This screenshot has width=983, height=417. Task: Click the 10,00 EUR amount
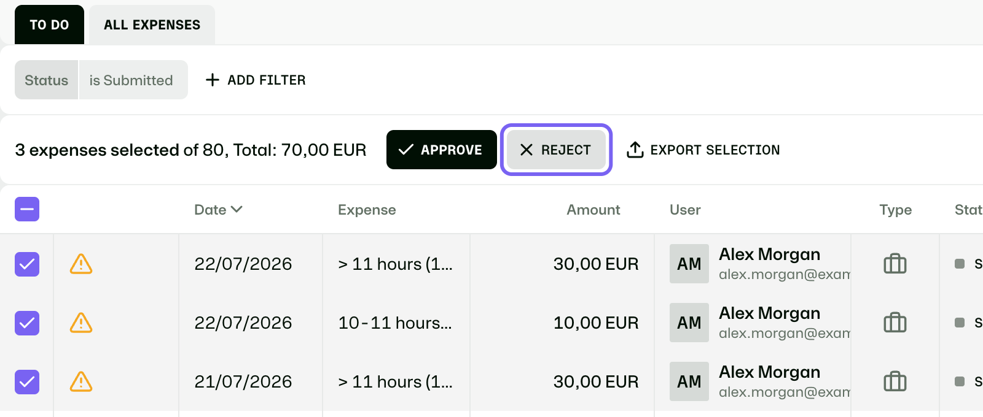point(596,323)
